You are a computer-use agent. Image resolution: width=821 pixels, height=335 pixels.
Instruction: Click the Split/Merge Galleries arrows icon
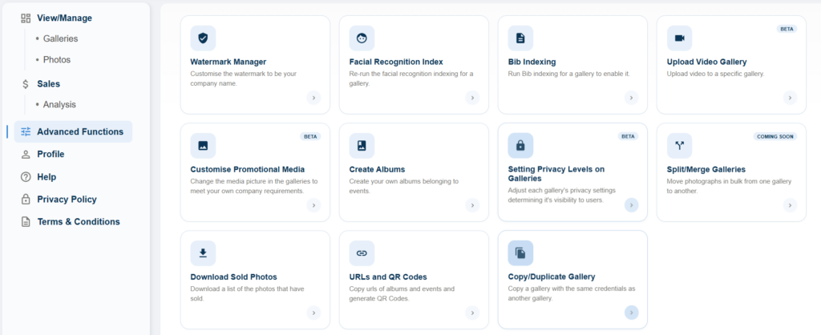pyautogui.click(x=680, y=146)
